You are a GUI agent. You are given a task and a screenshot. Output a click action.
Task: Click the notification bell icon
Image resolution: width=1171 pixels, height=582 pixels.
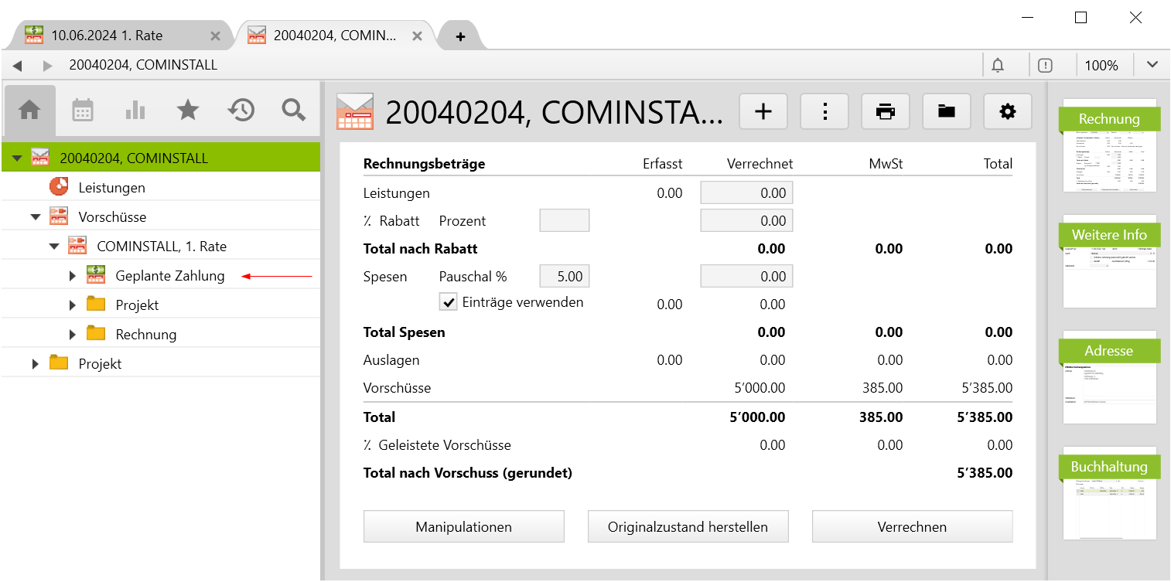[998, 66]
